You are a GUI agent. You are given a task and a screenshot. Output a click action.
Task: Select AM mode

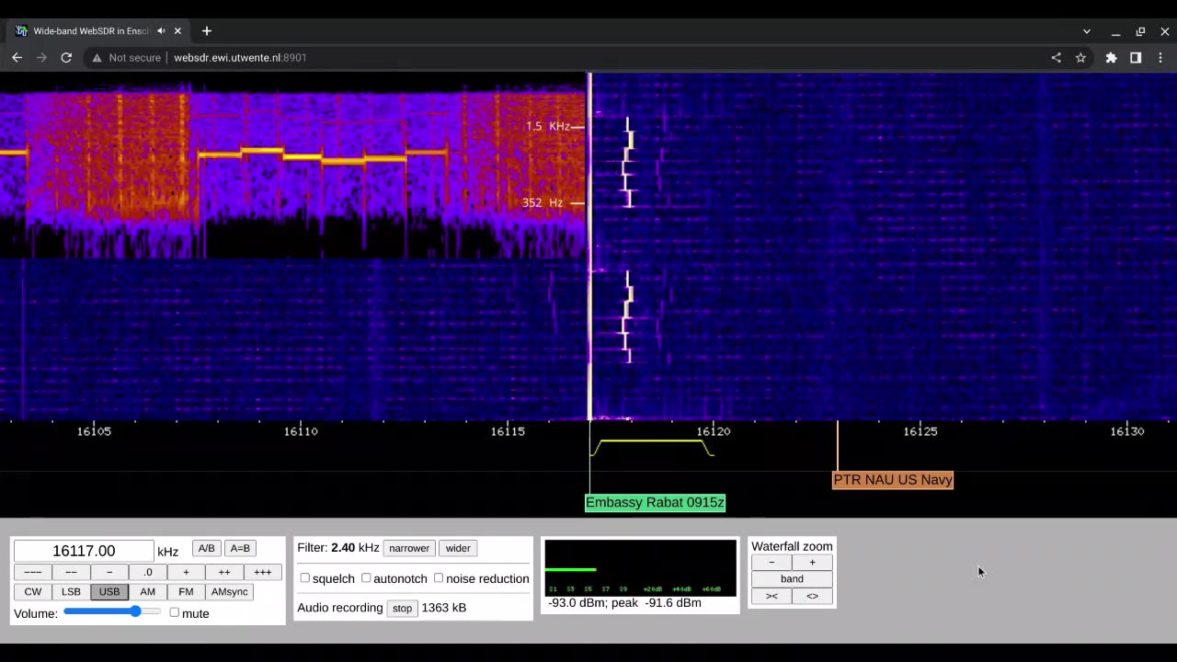(147, 591)
